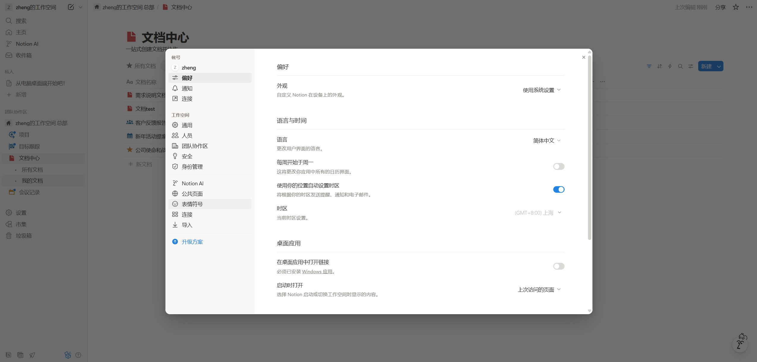Open the 语言 dropdown showing 简体中文
The image size is (757, 362).
(546, 140)
